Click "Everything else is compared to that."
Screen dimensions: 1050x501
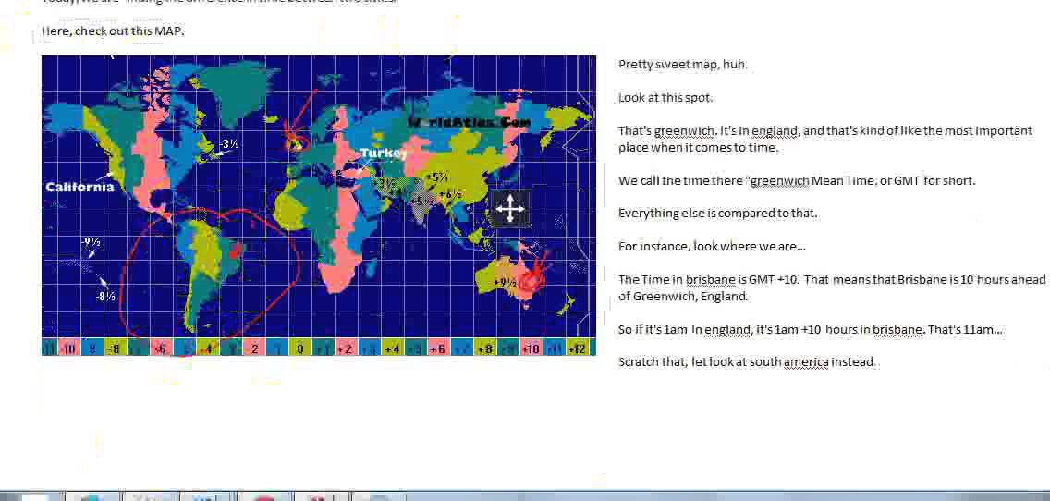(x=718, y=214)
